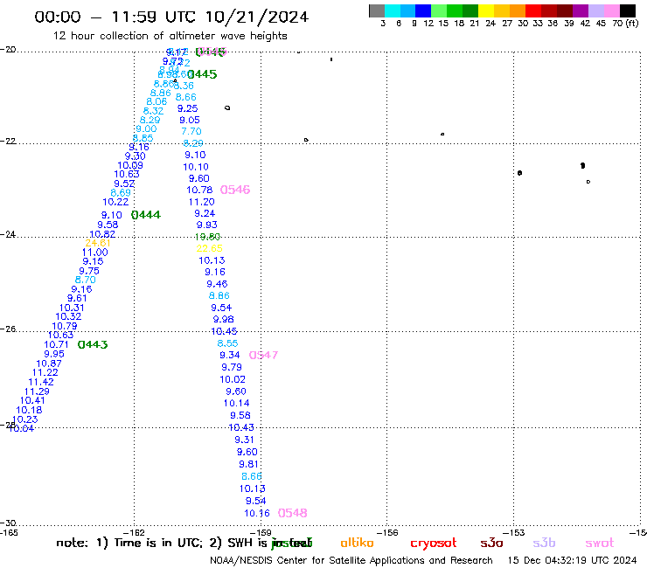Click the orange altika satellite label
Image resolution: width=647 pixels, height=568 pixels.
[x=357, y=543]
